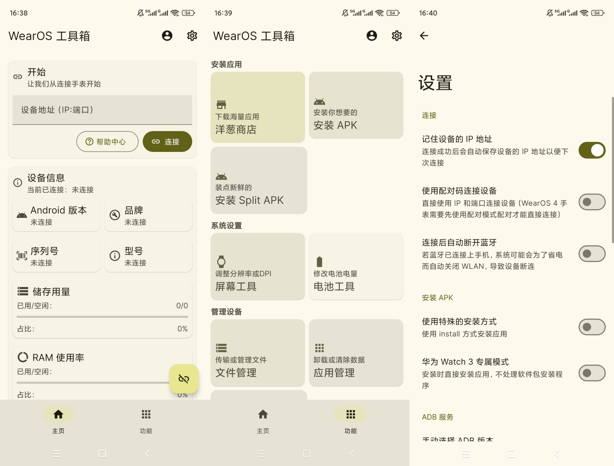Enable 华为 Watch 3 专属模式
The image size is (614, 466).
point(592,373)
